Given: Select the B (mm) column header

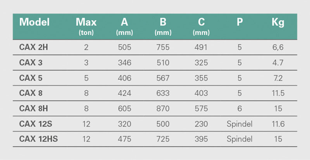Looking at the screenshot, I should click(x=163, y=26).
